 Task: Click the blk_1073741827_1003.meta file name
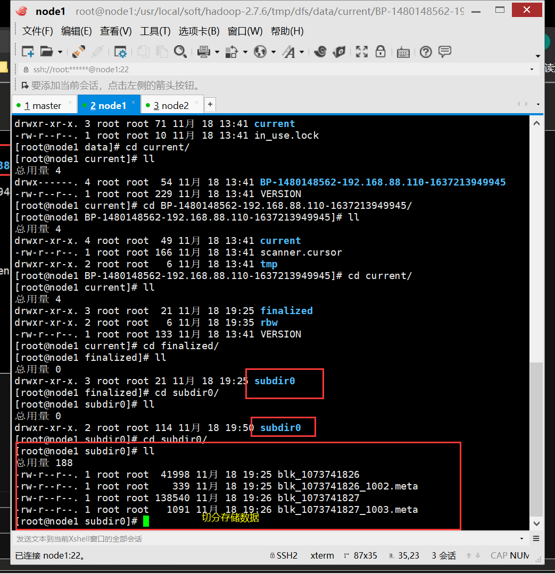tap(347, 510)
